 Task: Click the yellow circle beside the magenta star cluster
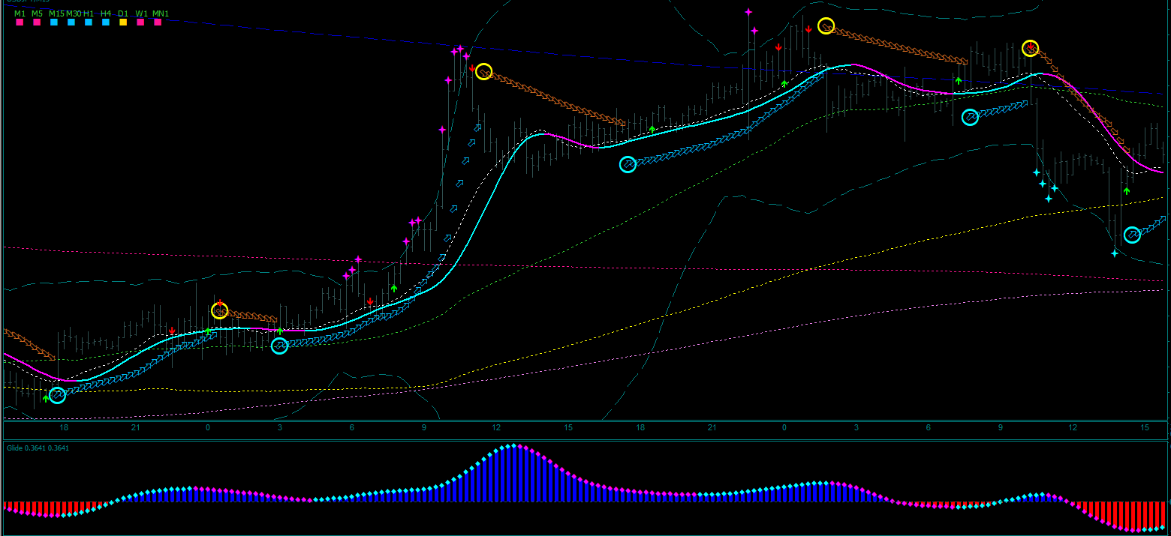coord(483,72)
